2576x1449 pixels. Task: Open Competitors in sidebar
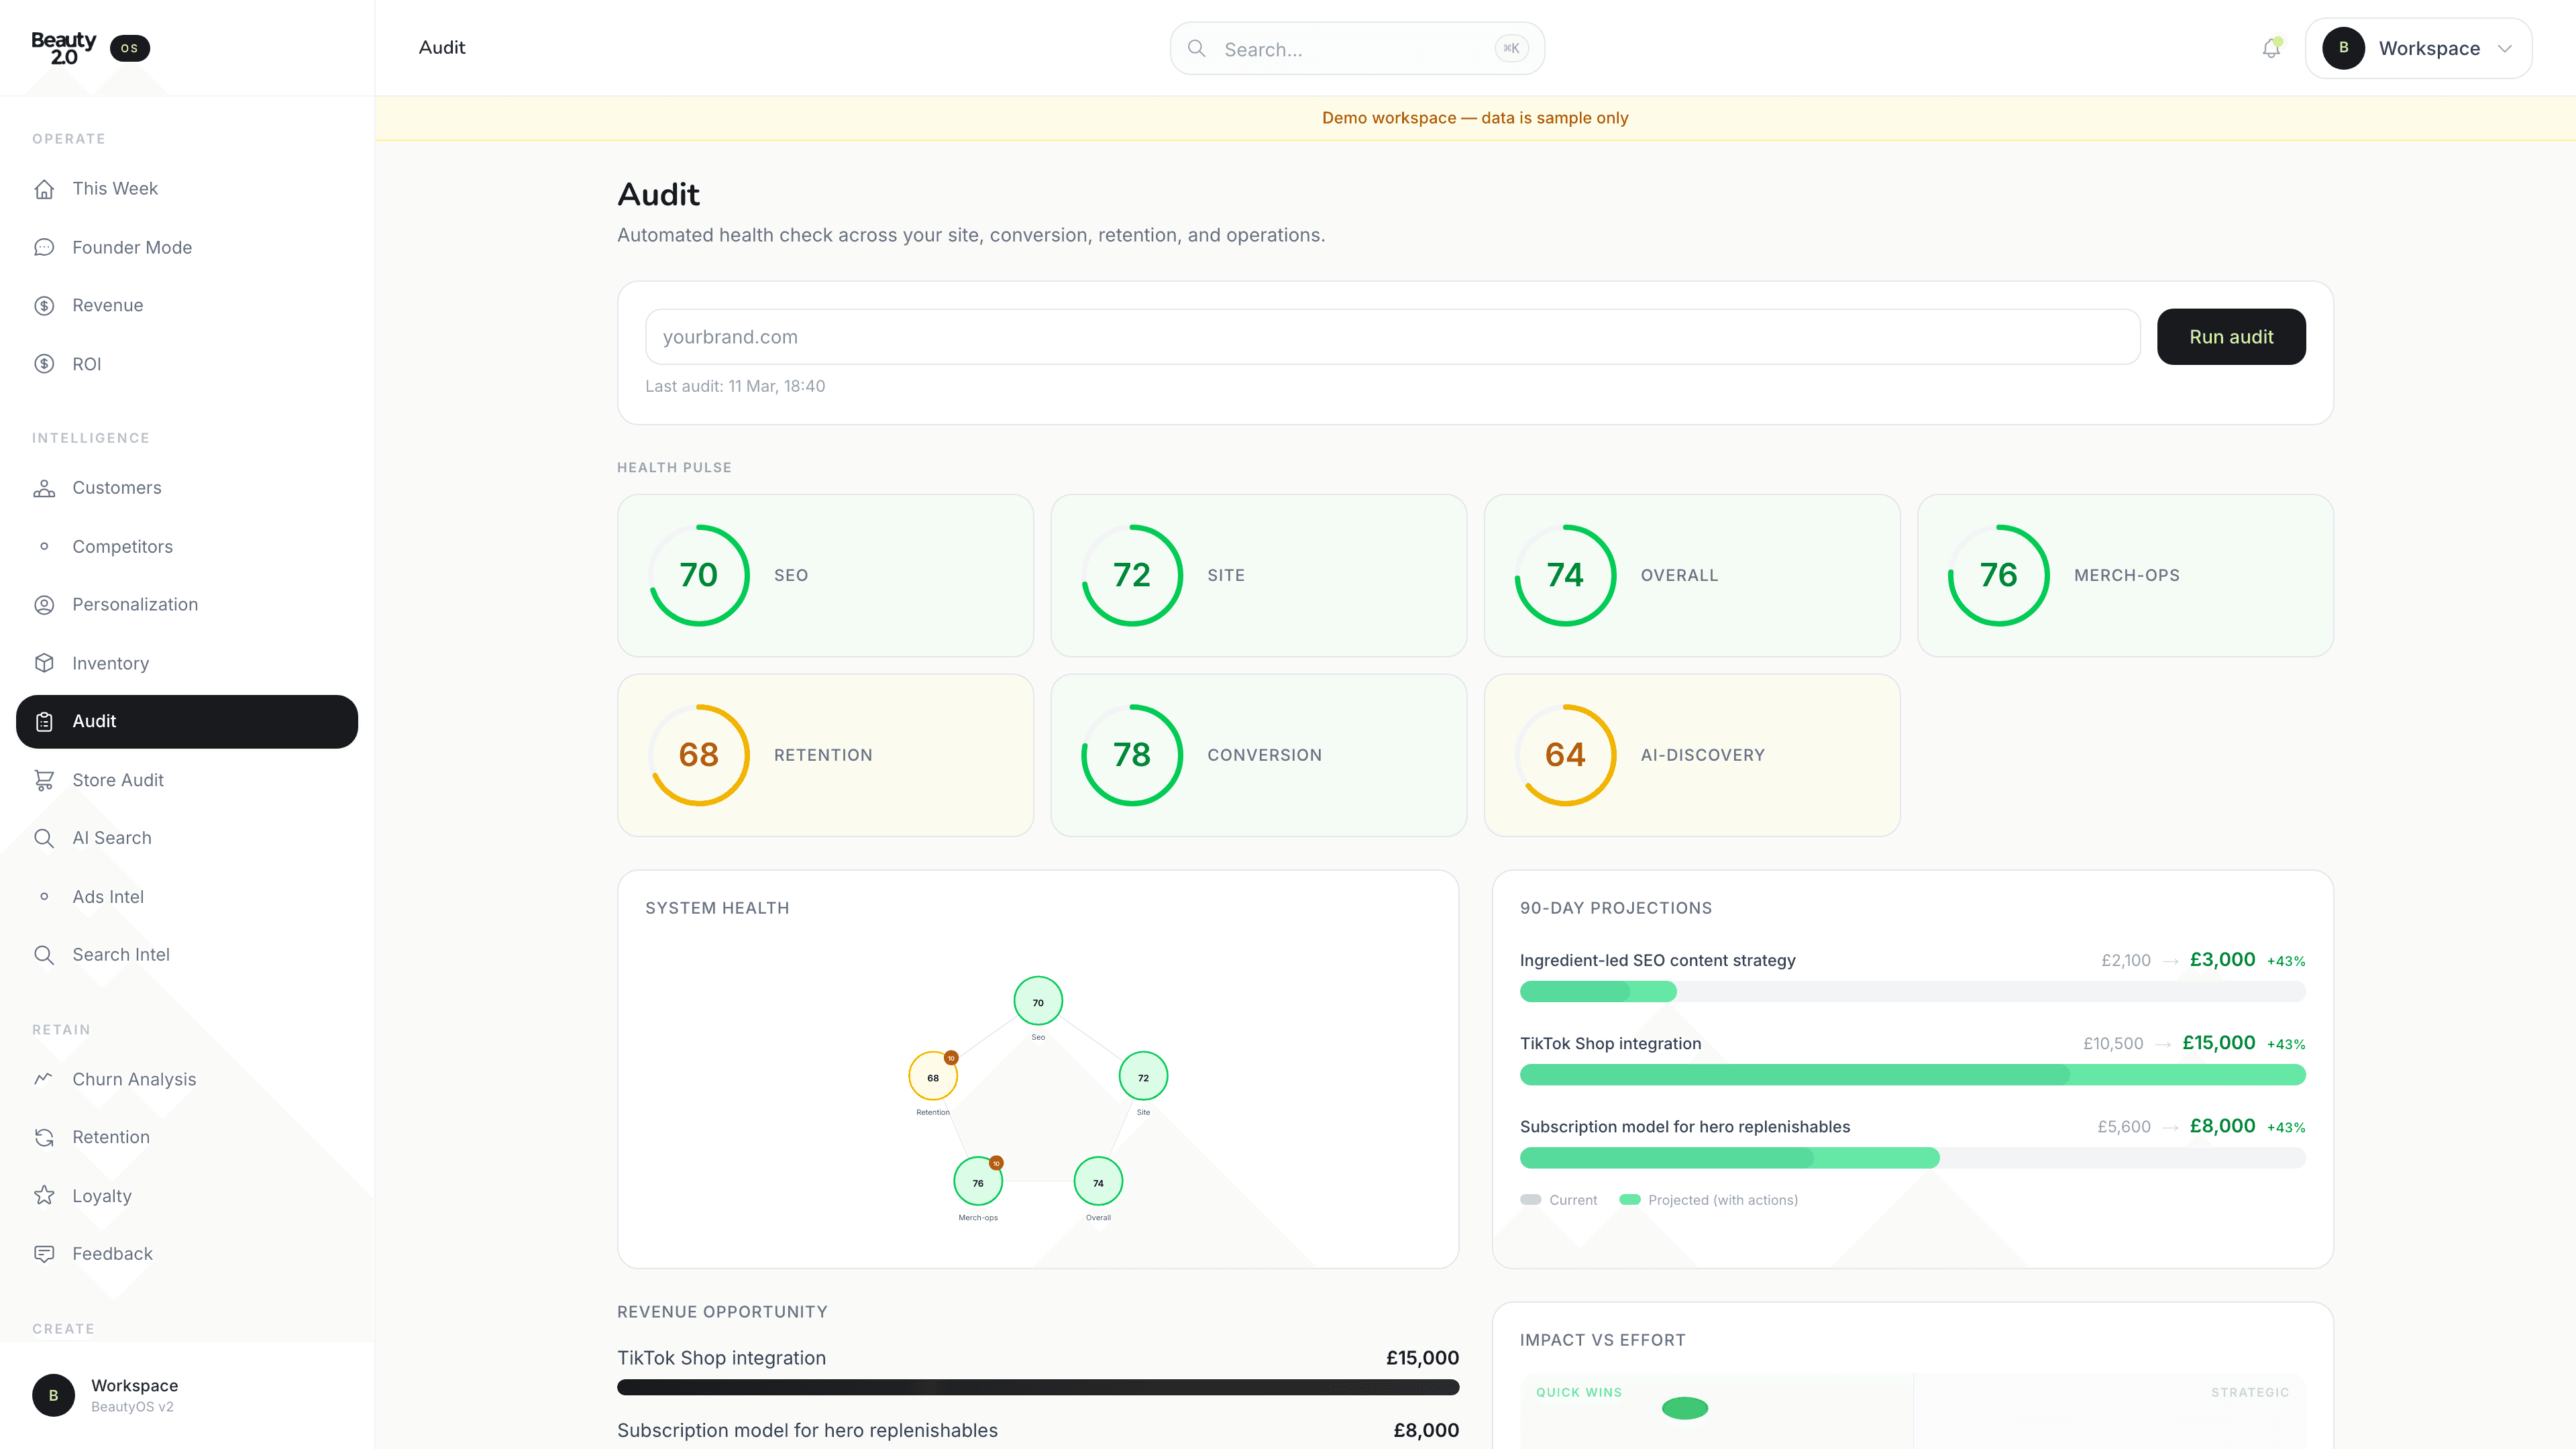click(x=187, y=546)
